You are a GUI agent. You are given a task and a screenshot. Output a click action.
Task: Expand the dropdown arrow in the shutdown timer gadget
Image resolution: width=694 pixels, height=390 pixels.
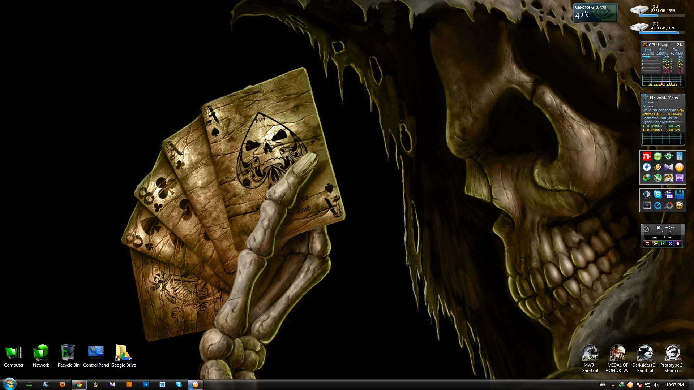point(655,238)
